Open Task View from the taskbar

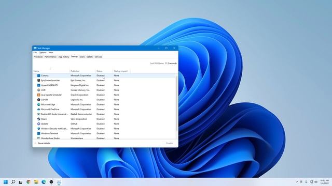pos(21,182)
